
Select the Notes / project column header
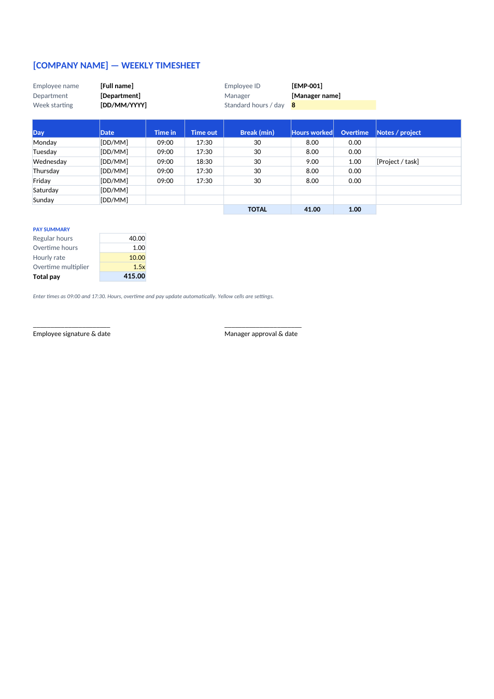(x=418, y=129)
